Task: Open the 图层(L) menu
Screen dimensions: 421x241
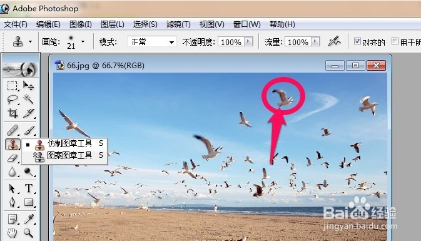Action: click(113, 24)
